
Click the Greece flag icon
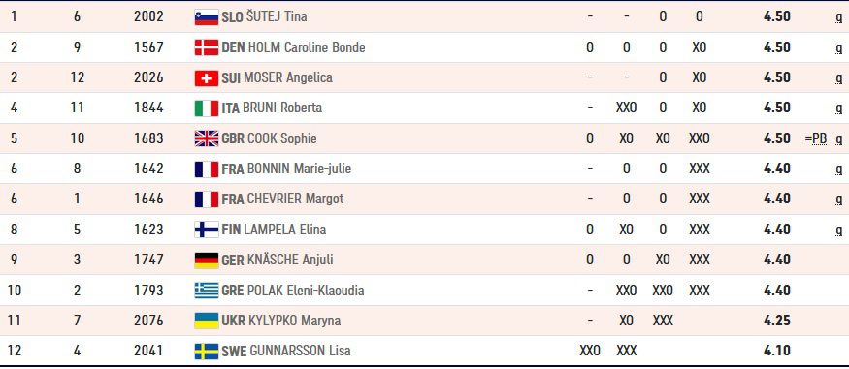[x=207, y=291]
